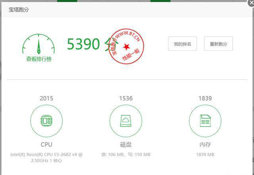Click the 磁盘 disk cloud icon
254x175 pixels.
(x=126, y=121)
